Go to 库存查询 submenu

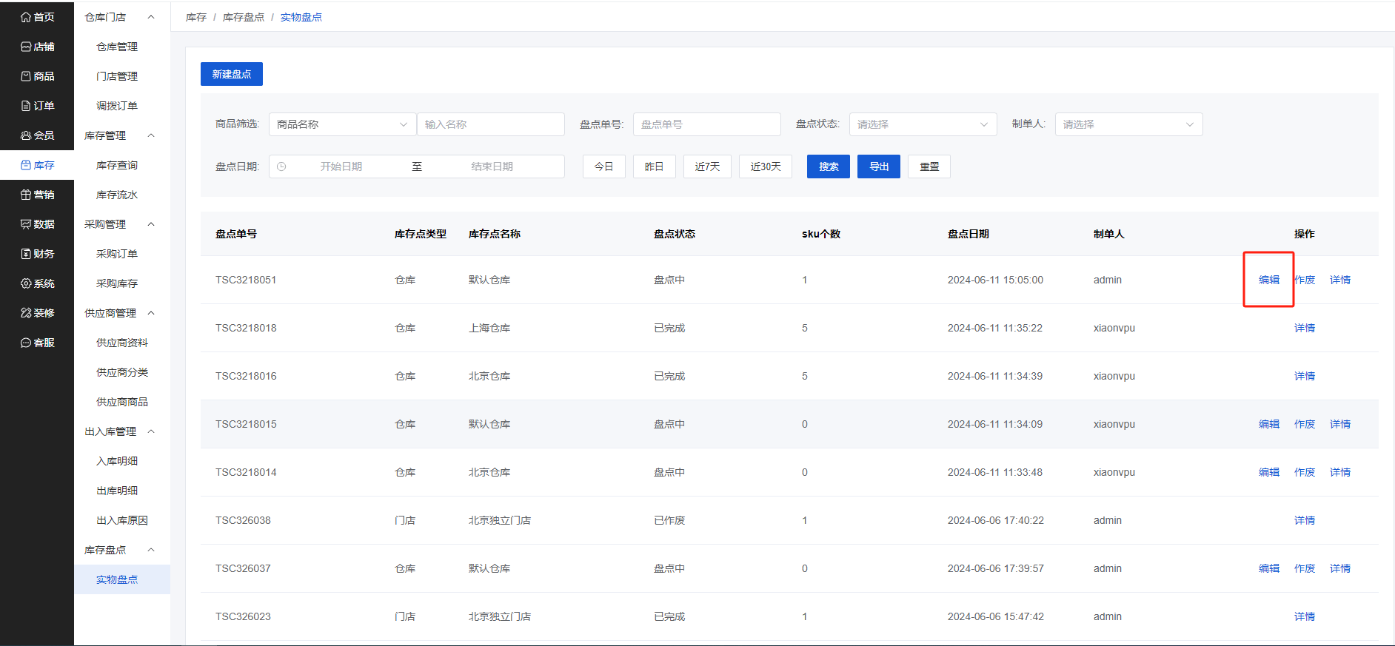(117, 165)
